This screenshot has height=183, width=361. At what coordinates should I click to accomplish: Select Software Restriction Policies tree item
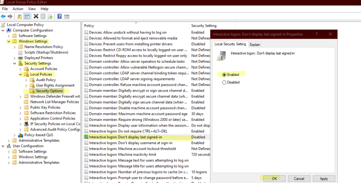[53, 113]
